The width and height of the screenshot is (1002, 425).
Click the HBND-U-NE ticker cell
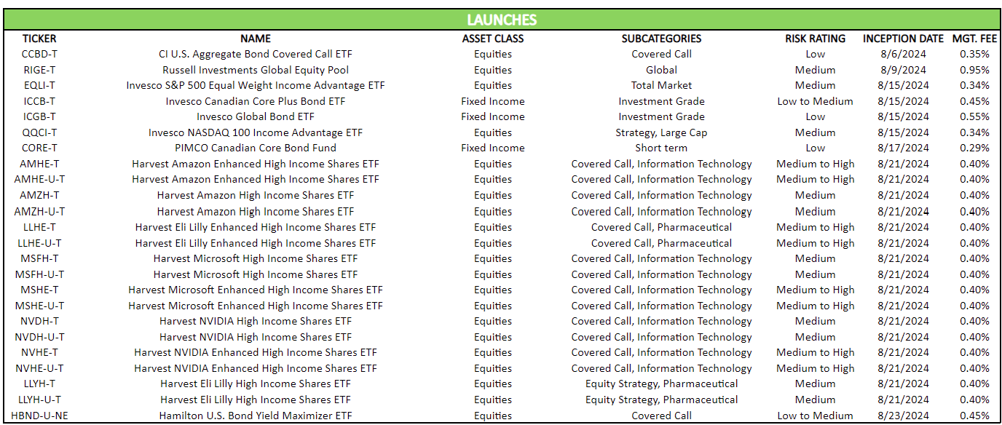pos(39,416)
